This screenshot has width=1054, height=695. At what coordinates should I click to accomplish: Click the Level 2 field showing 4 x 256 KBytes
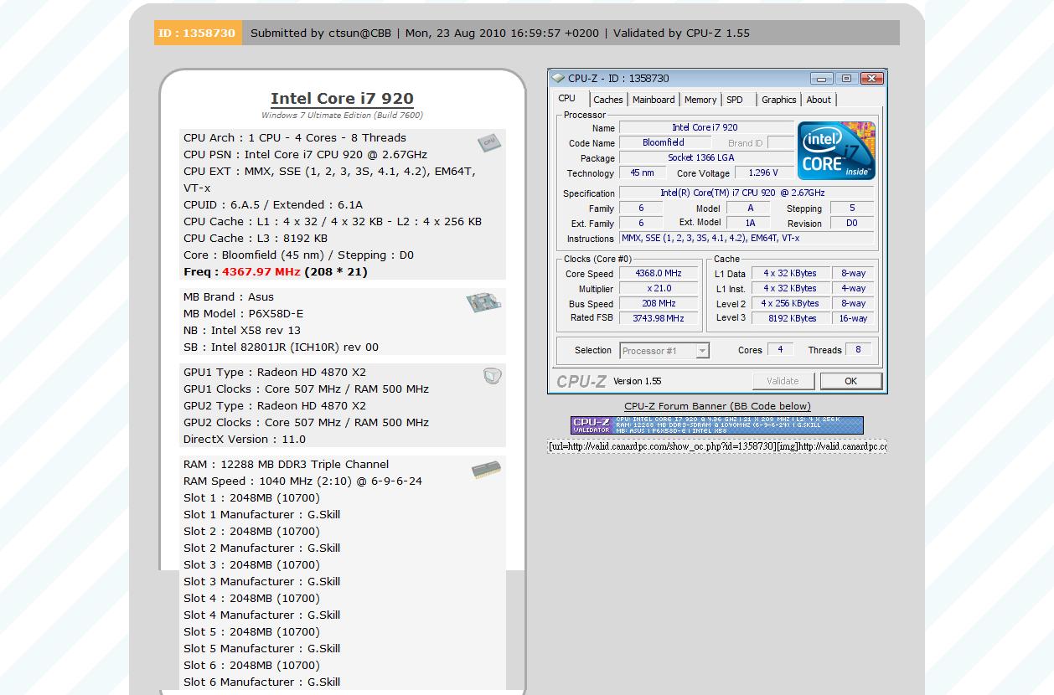pos(790,304)
